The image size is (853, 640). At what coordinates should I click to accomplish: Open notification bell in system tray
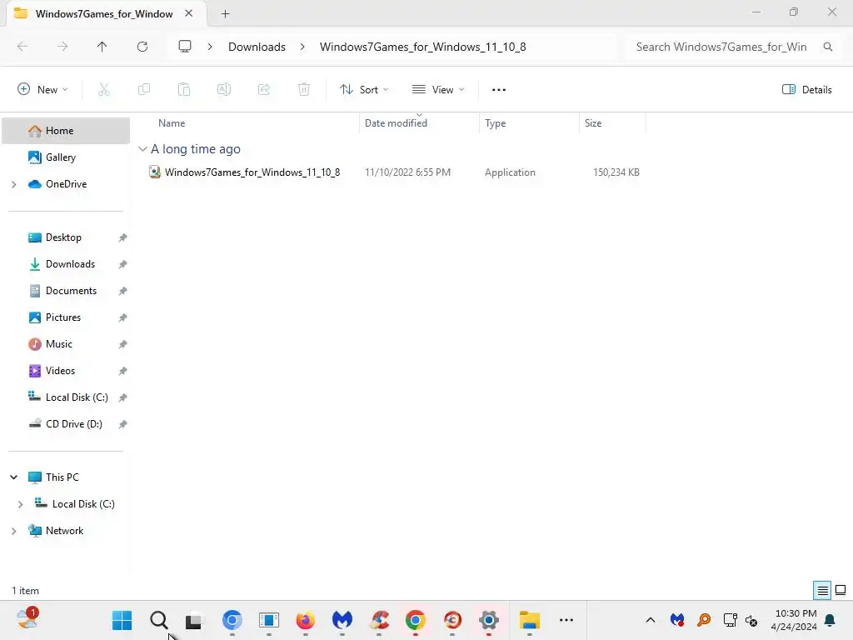point(831,620)
